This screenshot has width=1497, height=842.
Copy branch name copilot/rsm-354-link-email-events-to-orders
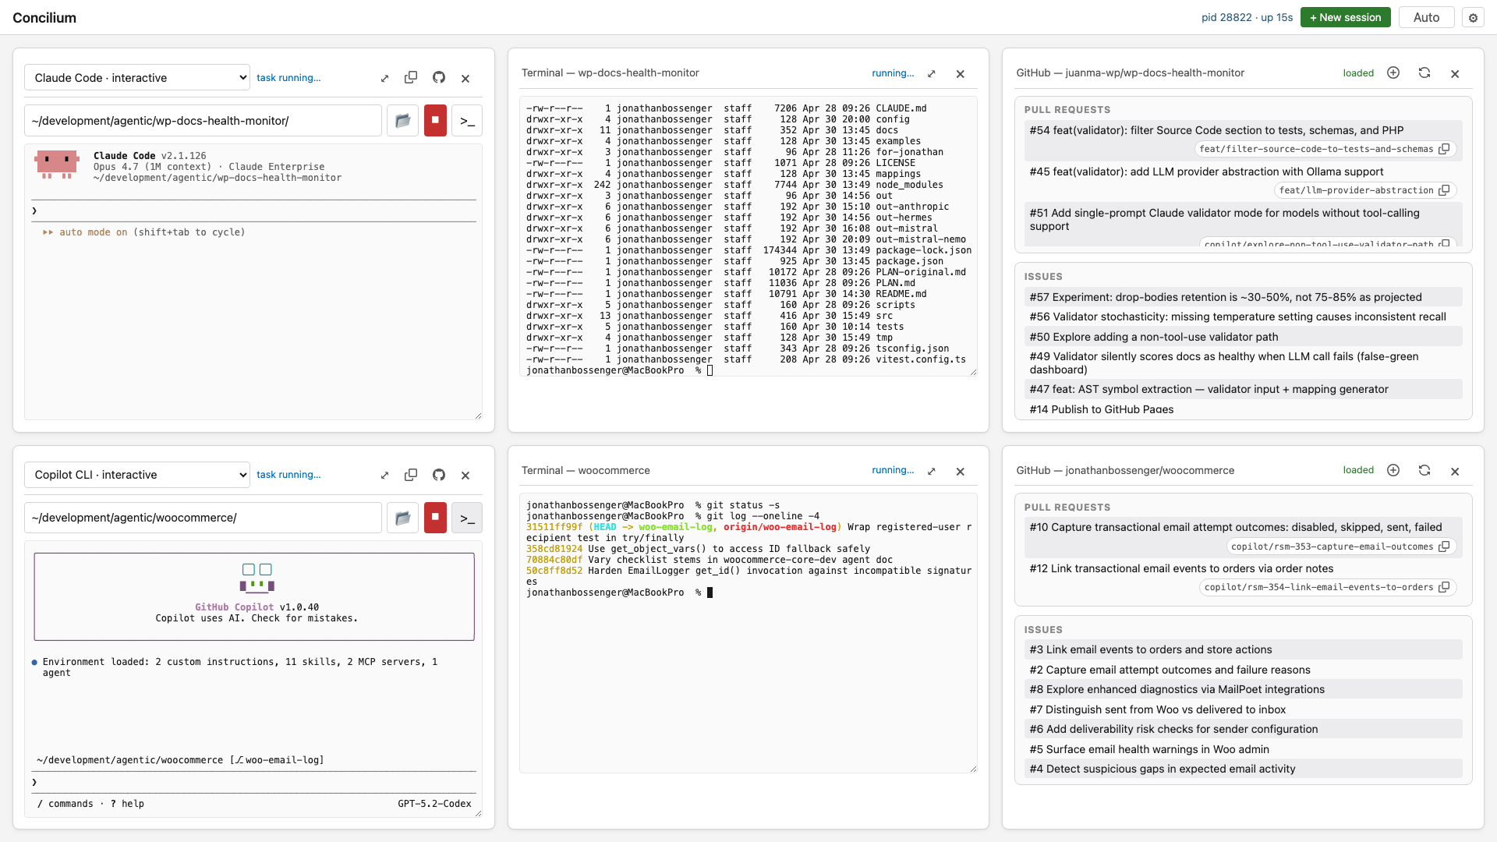click(1444, 587)
